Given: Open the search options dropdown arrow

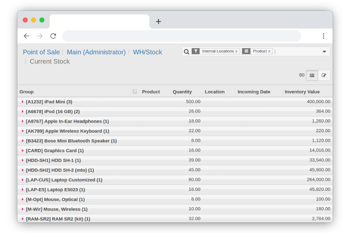Looking at the screenshot, I should click(324, 52).
